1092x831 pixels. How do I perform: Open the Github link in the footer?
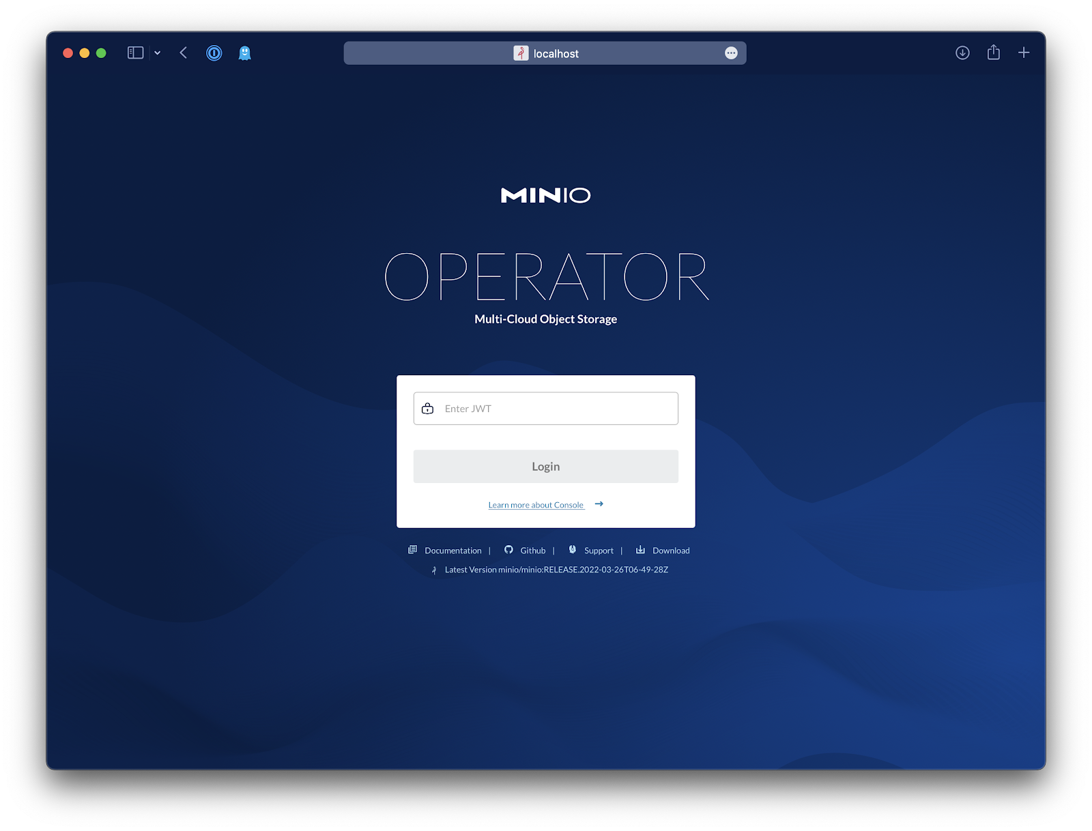coord(533,551)
